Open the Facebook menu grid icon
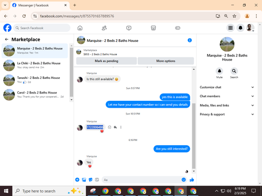The width and height of the screenshot is (262, 196). [231, 28]
